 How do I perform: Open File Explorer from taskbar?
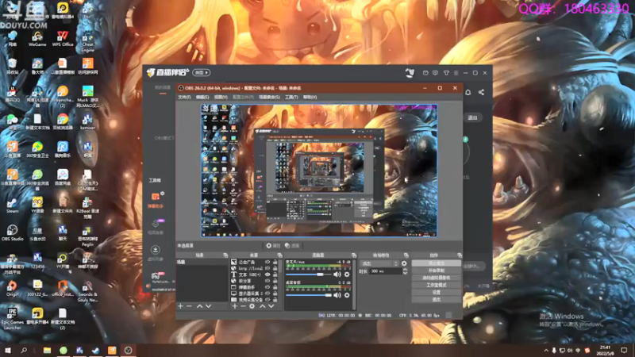click(x=47, y=350)
